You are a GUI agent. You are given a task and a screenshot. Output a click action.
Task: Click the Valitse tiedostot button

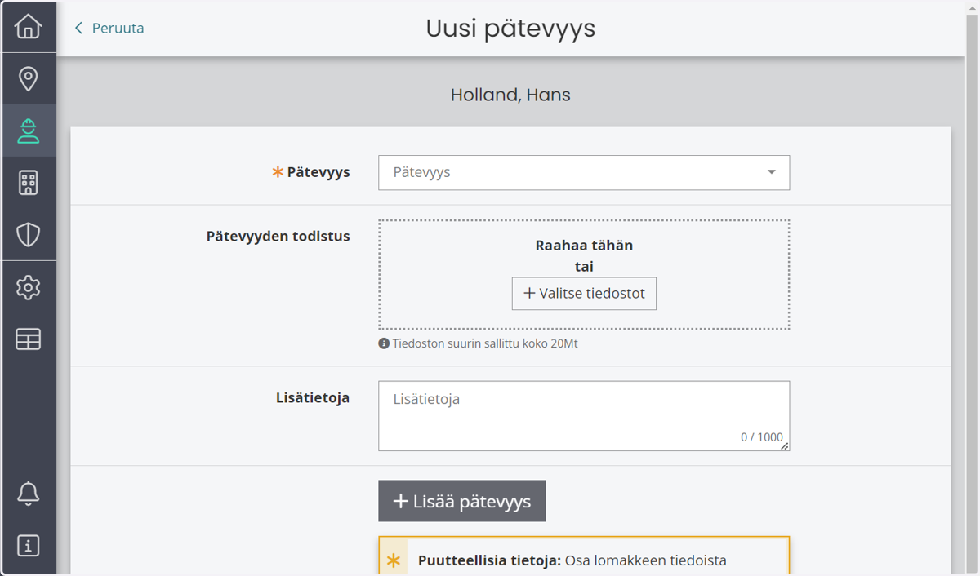584,294
